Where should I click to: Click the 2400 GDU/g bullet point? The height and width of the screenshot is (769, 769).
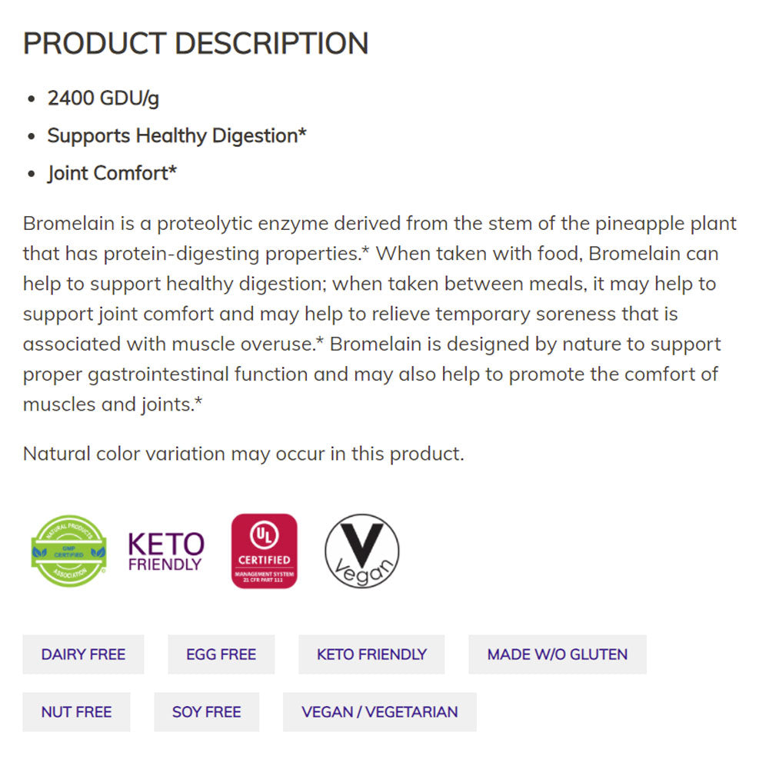tap(103, 98)
